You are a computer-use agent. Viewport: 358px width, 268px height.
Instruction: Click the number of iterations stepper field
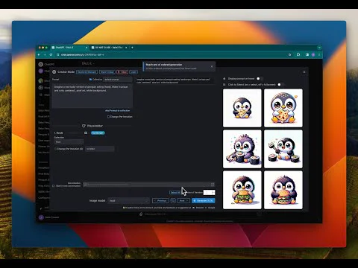coord(209,193)
